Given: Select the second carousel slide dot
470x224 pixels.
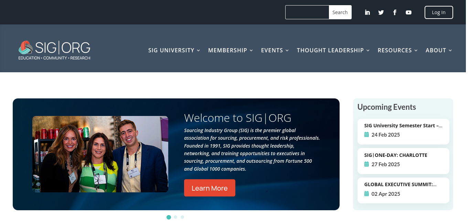Looking at the screenshot, I should 175,217.
